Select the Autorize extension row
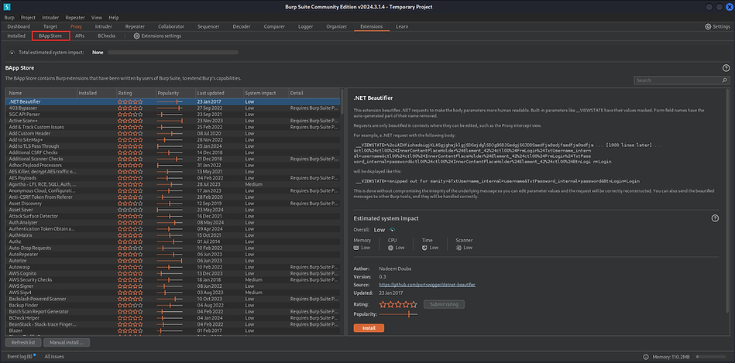Image resolution: width=735 pixels, height=363 pixels. (173, 260)
